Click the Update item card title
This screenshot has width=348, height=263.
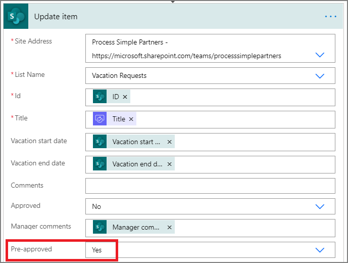click(56, 17)
